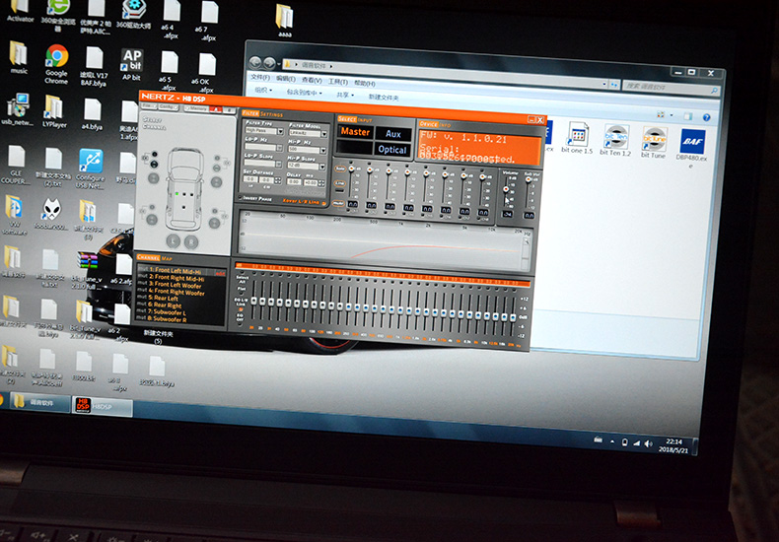
Task: Launch the bit Tune shortcut
Action: pyautogui.click(x=654, y=139)
